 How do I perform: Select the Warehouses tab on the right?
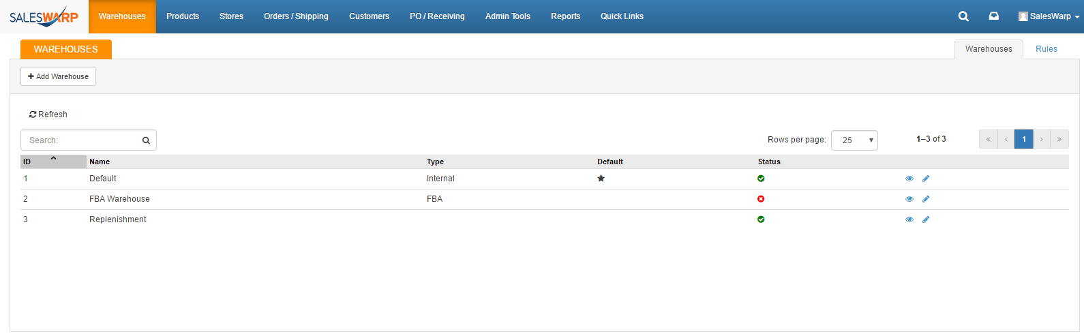click(x=989, y=49)
